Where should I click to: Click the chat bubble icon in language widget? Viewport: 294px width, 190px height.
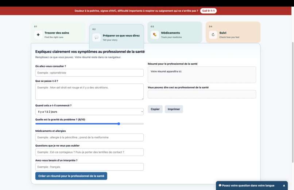[220, 185]
